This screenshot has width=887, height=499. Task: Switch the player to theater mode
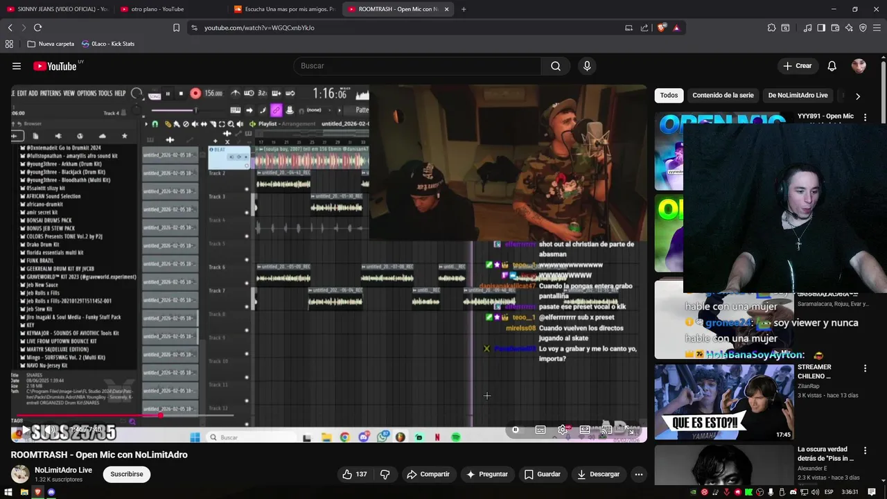coord(584,430)
